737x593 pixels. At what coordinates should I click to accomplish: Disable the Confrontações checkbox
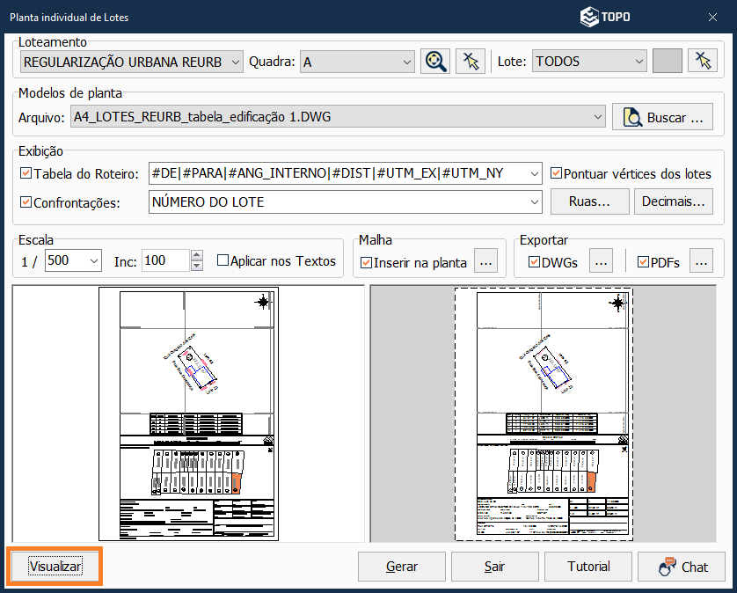(x=26, y=201)
